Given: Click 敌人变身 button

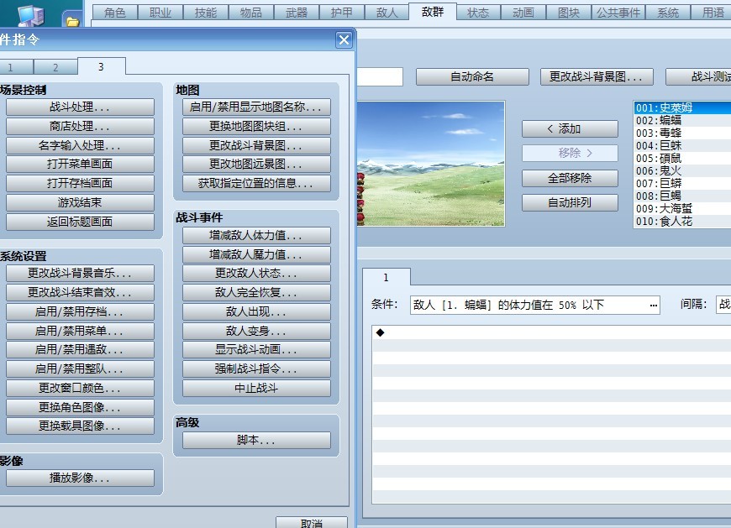Looking at the screenshot, I should [x=256, y=331].
